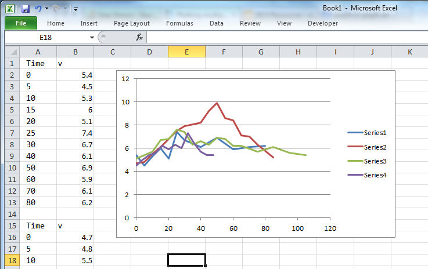
Task: Click the Excel application logo icon
Action: coord(10,9)
